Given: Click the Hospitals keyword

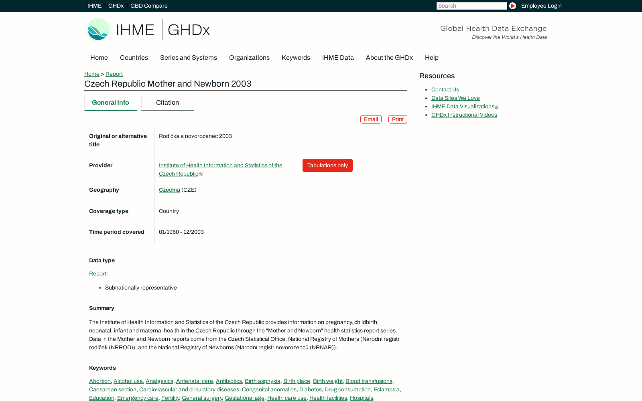Looking at the screenshot, I should (x=362, y=398).
